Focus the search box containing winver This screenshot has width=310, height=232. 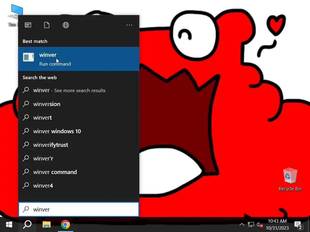(x=79, y=209)
